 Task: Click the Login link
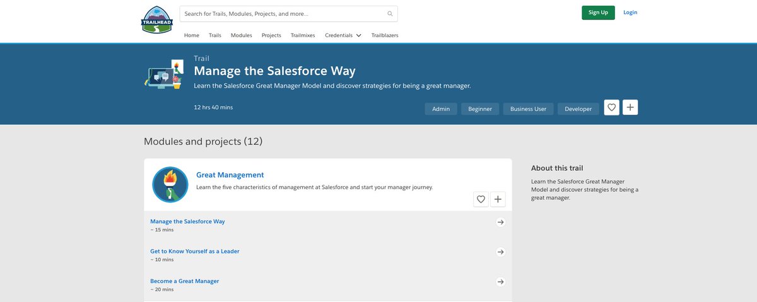(x=630, y=13)
